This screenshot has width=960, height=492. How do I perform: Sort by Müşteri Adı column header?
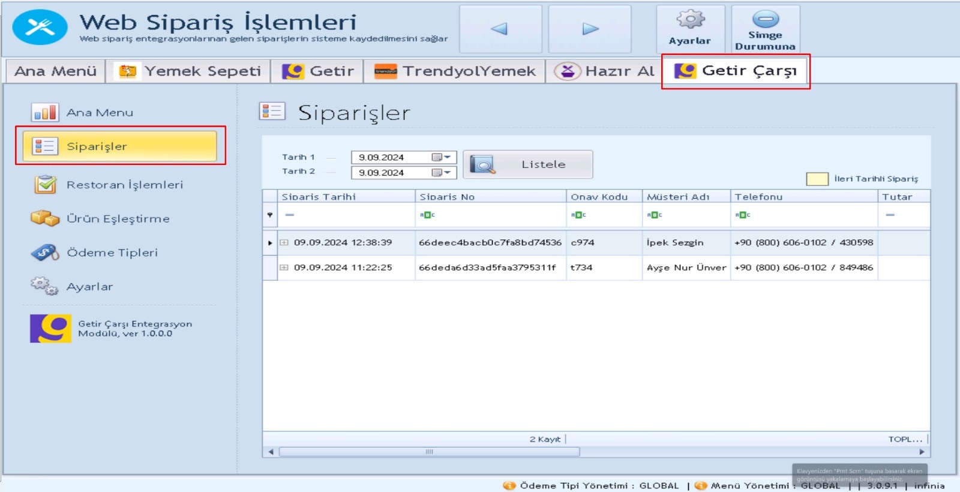coord(686,196)
